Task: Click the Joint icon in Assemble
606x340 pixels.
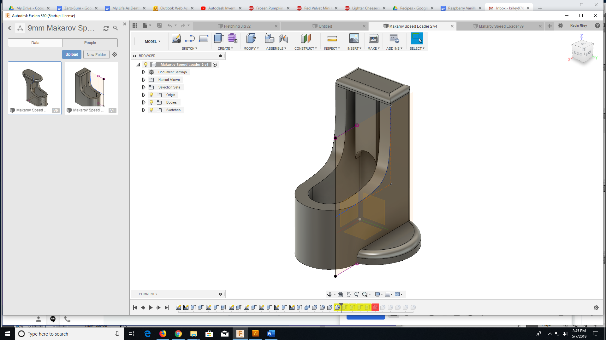Action: 283,38
